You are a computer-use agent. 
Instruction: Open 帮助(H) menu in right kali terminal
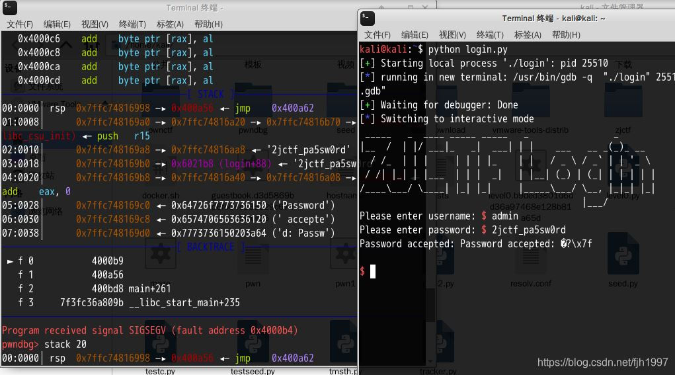(566, 34)
